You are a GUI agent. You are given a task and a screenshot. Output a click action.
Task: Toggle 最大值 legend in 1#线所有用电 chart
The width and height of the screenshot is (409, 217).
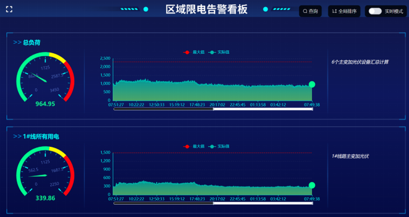[x=194, y=146]
